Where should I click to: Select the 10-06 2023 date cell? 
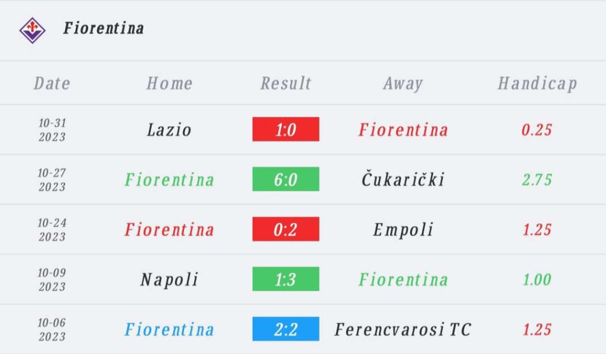[x=52, y=329]
